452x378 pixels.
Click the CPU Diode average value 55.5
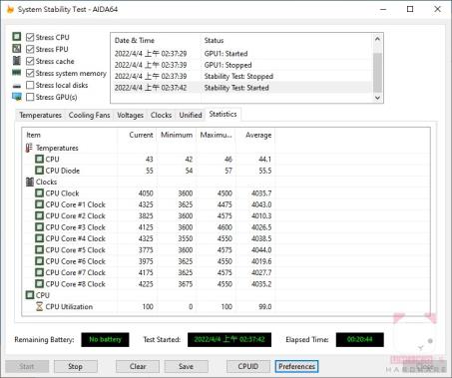point(265,171)
